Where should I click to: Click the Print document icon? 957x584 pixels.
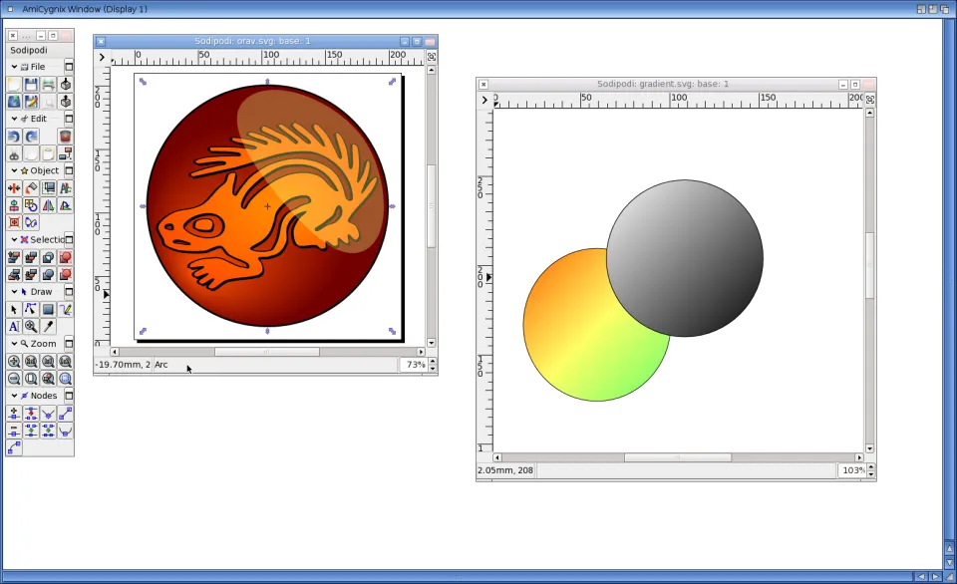tap(48, 85)
